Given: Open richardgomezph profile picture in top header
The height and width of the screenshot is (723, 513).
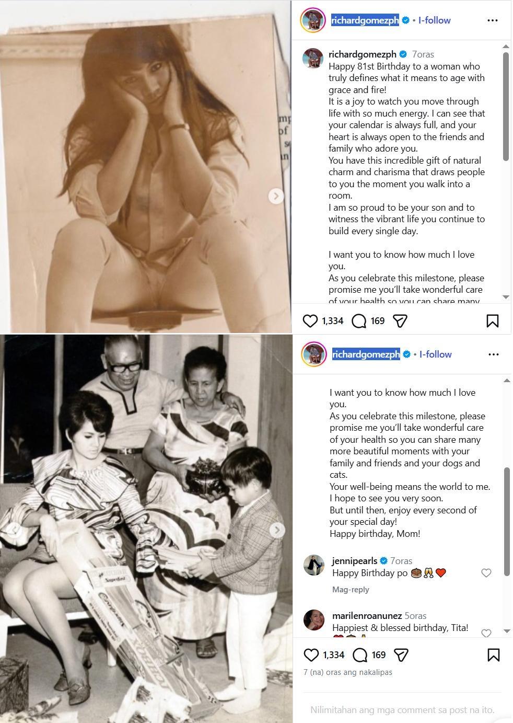Looking at the screenshot, I should click(313, 20).
